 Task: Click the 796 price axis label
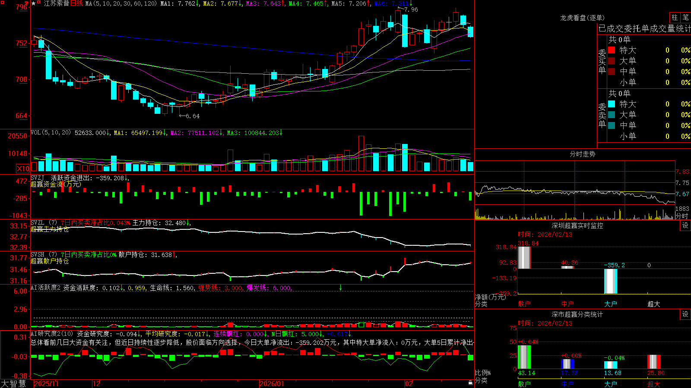pos(21,7)
